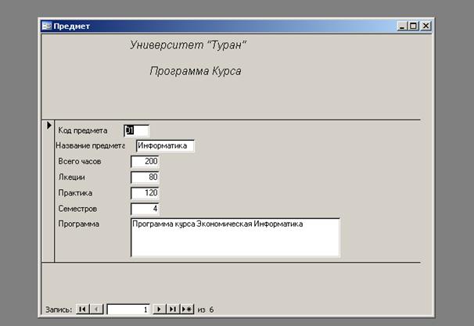Click the Семестров label
Viewport: 474px width, 326px height.
coord(77,209)
